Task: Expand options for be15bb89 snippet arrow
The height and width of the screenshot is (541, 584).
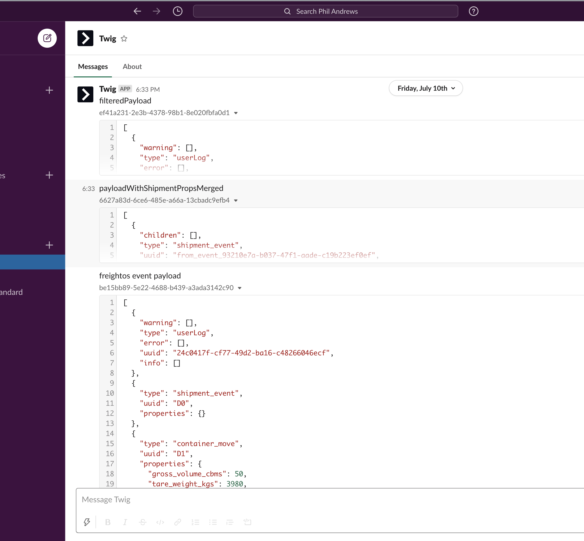Action: pyautogui.click(x=240, y=288)
